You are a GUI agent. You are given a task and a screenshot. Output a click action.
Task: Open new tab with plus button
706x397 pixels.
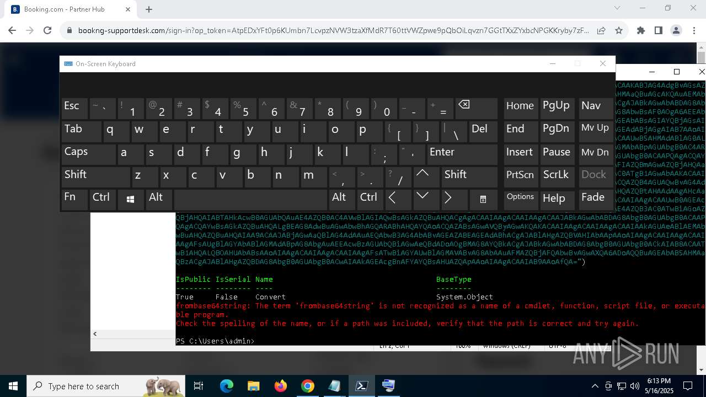149,9
